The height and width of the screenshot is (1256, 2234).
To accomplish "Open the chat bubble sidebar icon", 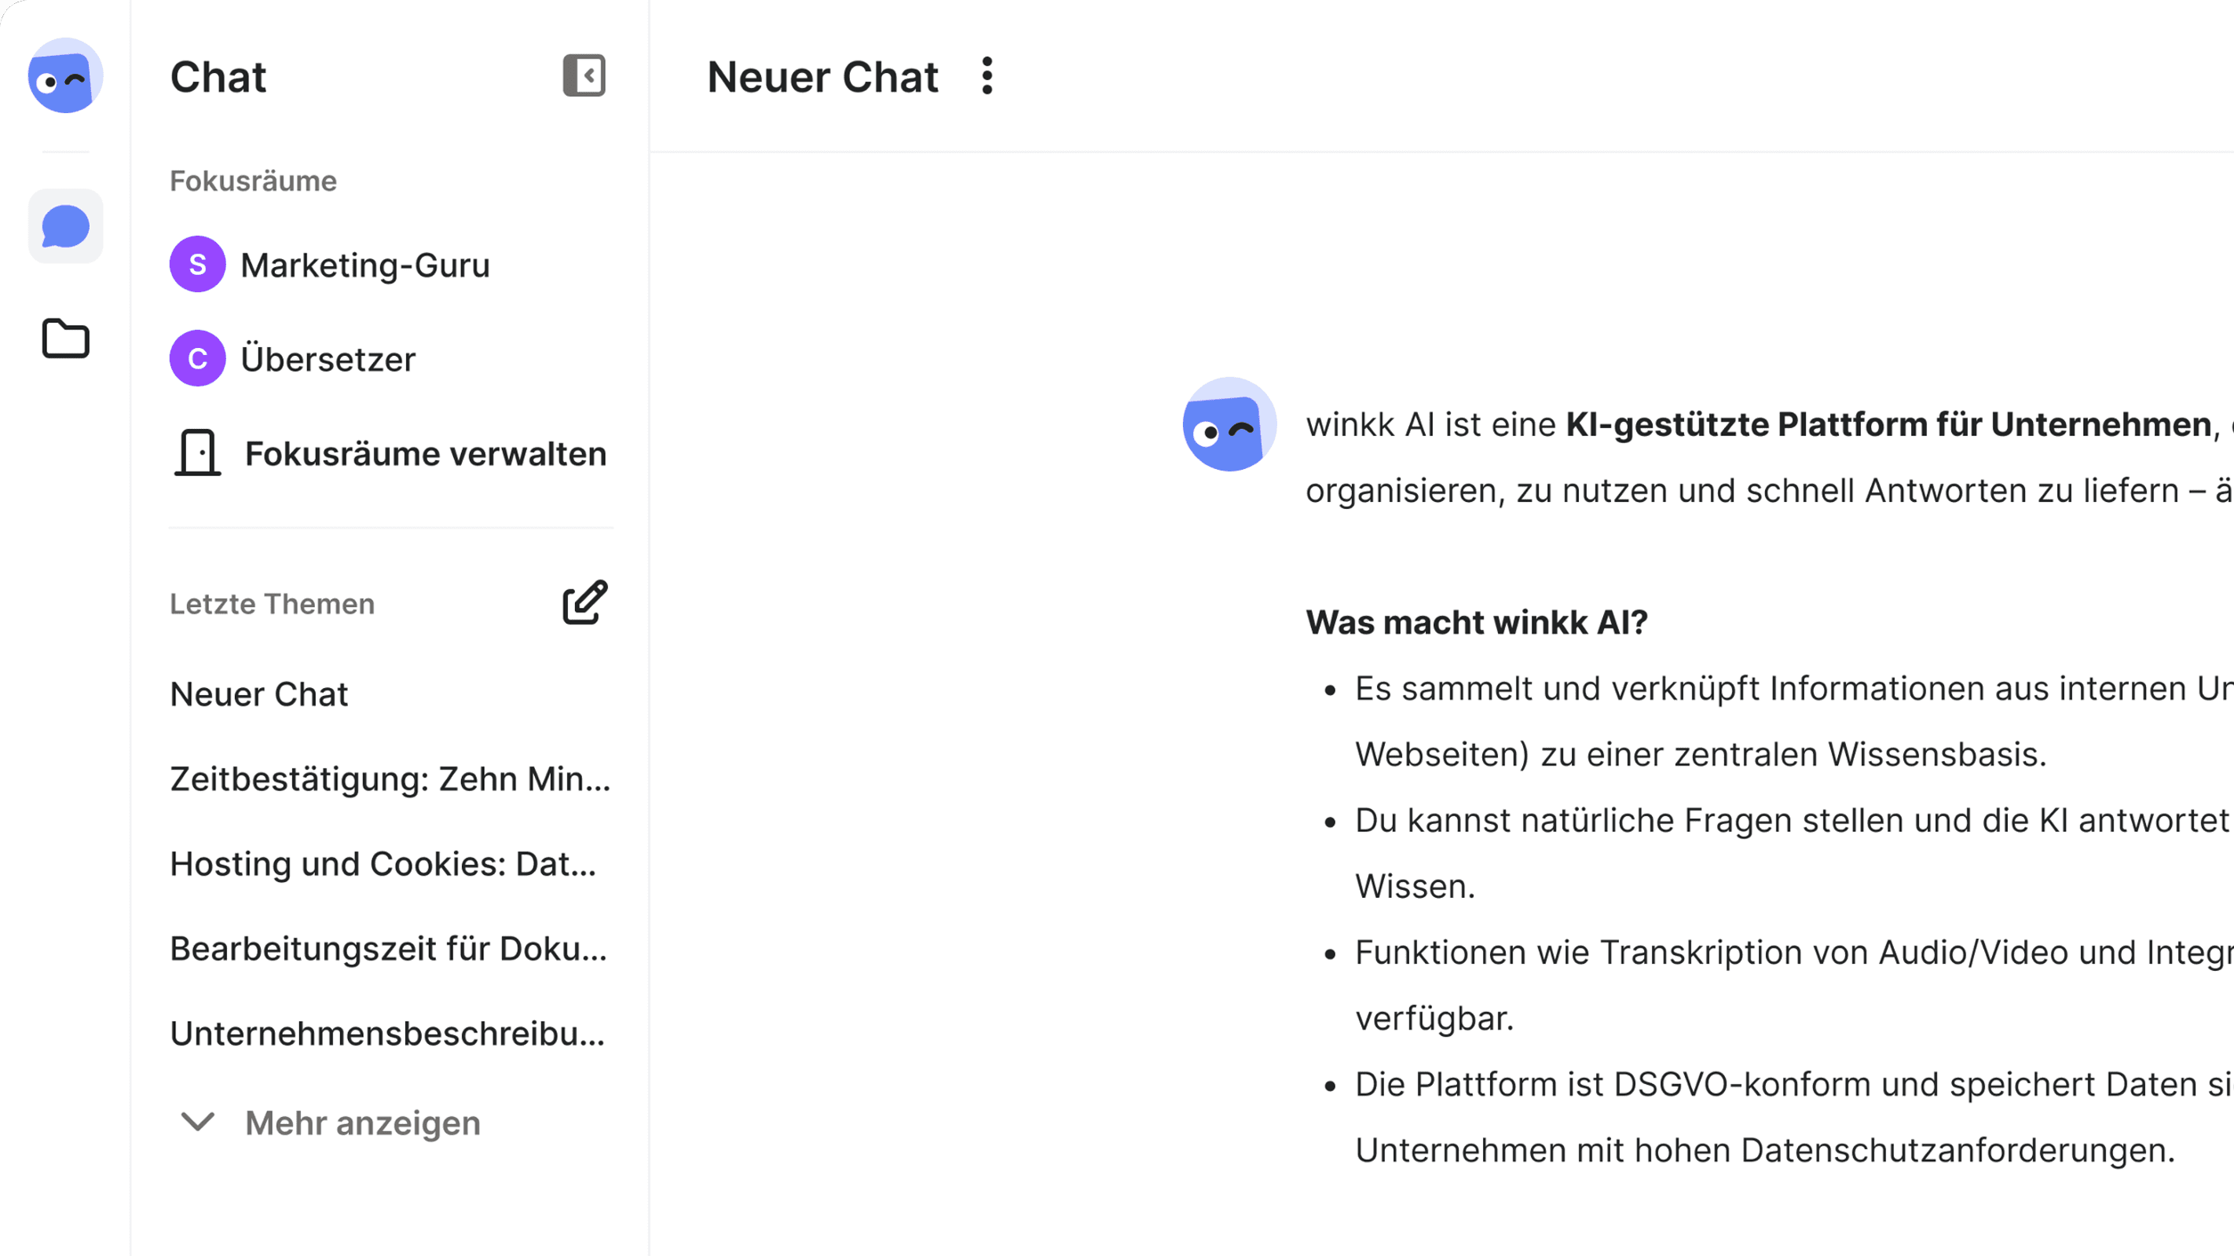I will pyautogui.click(x=65, y=225).
